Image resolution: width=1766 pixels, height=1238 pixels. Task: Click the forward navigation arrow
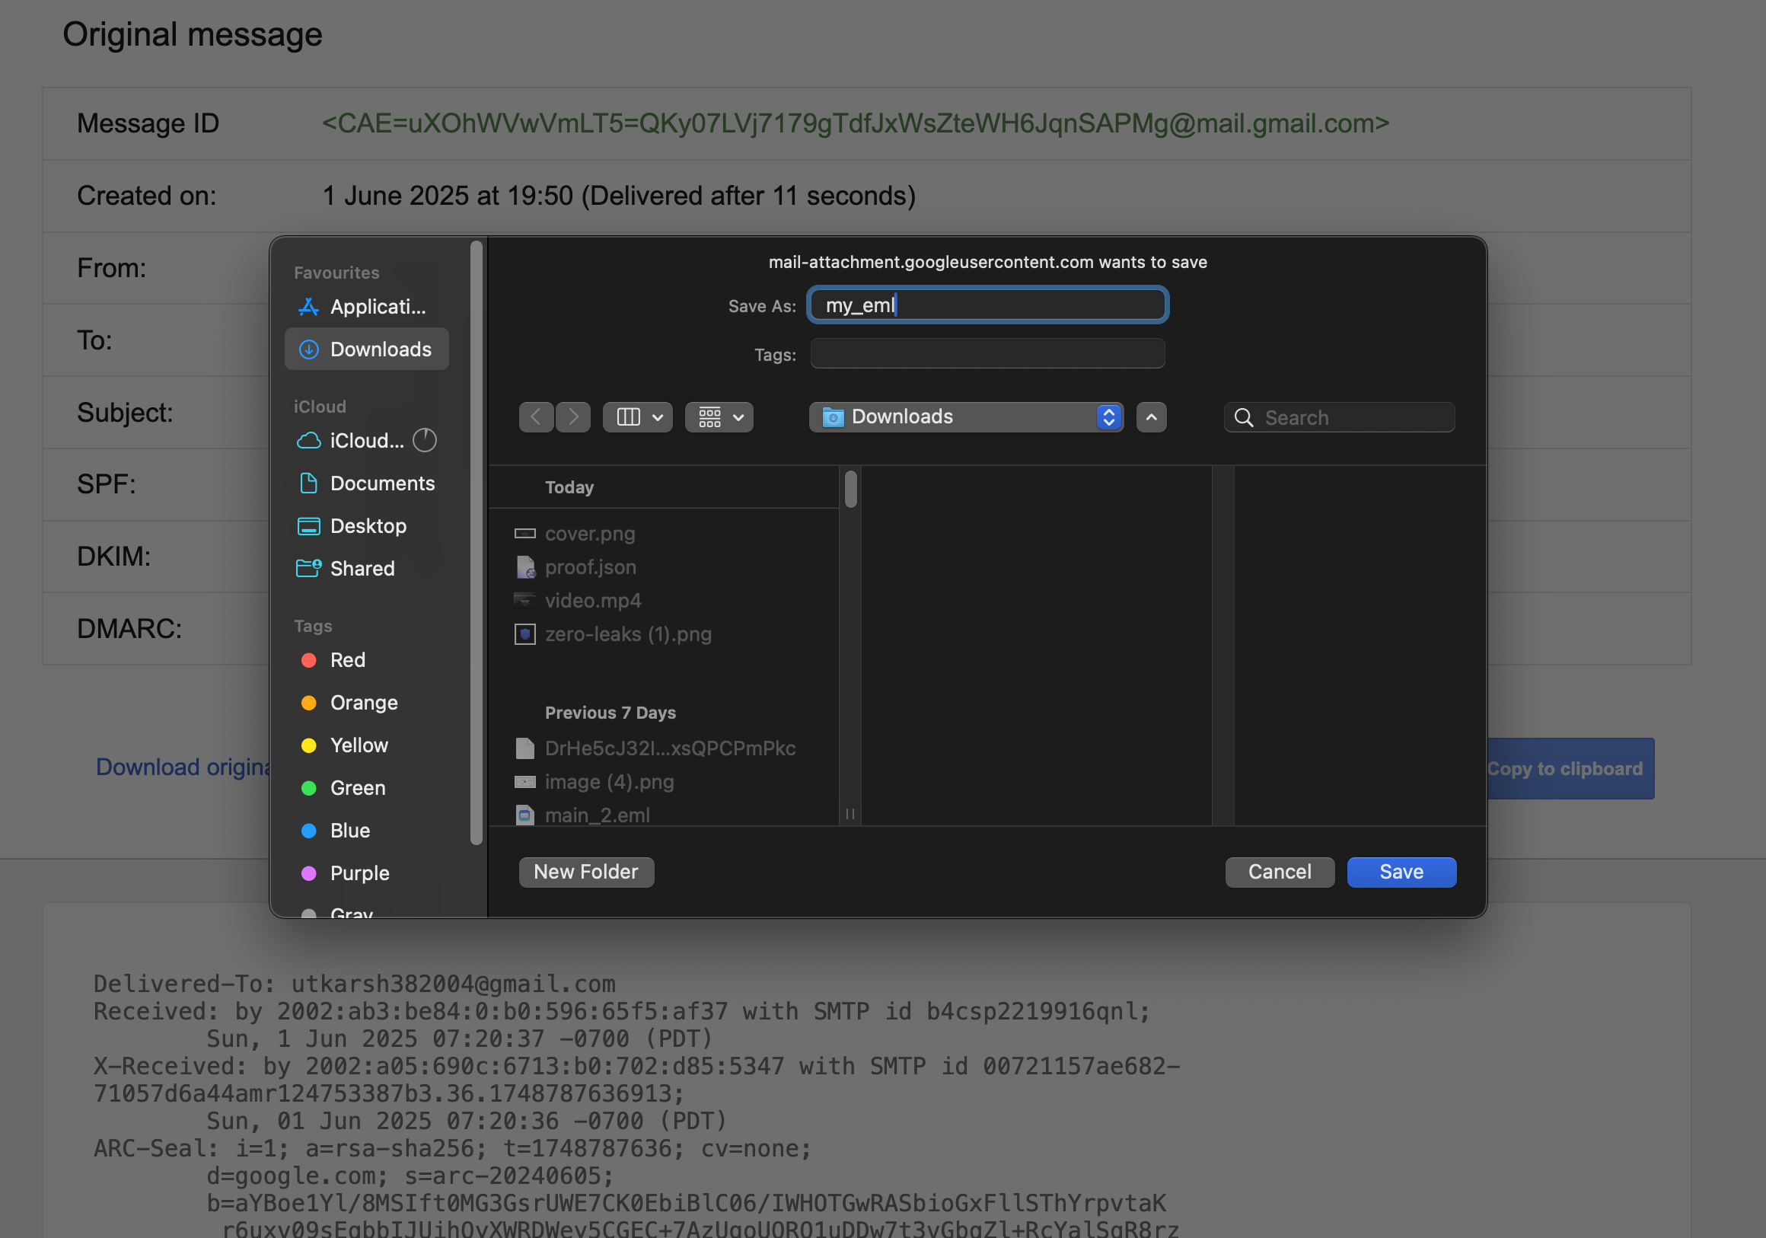tap(573, 417)
